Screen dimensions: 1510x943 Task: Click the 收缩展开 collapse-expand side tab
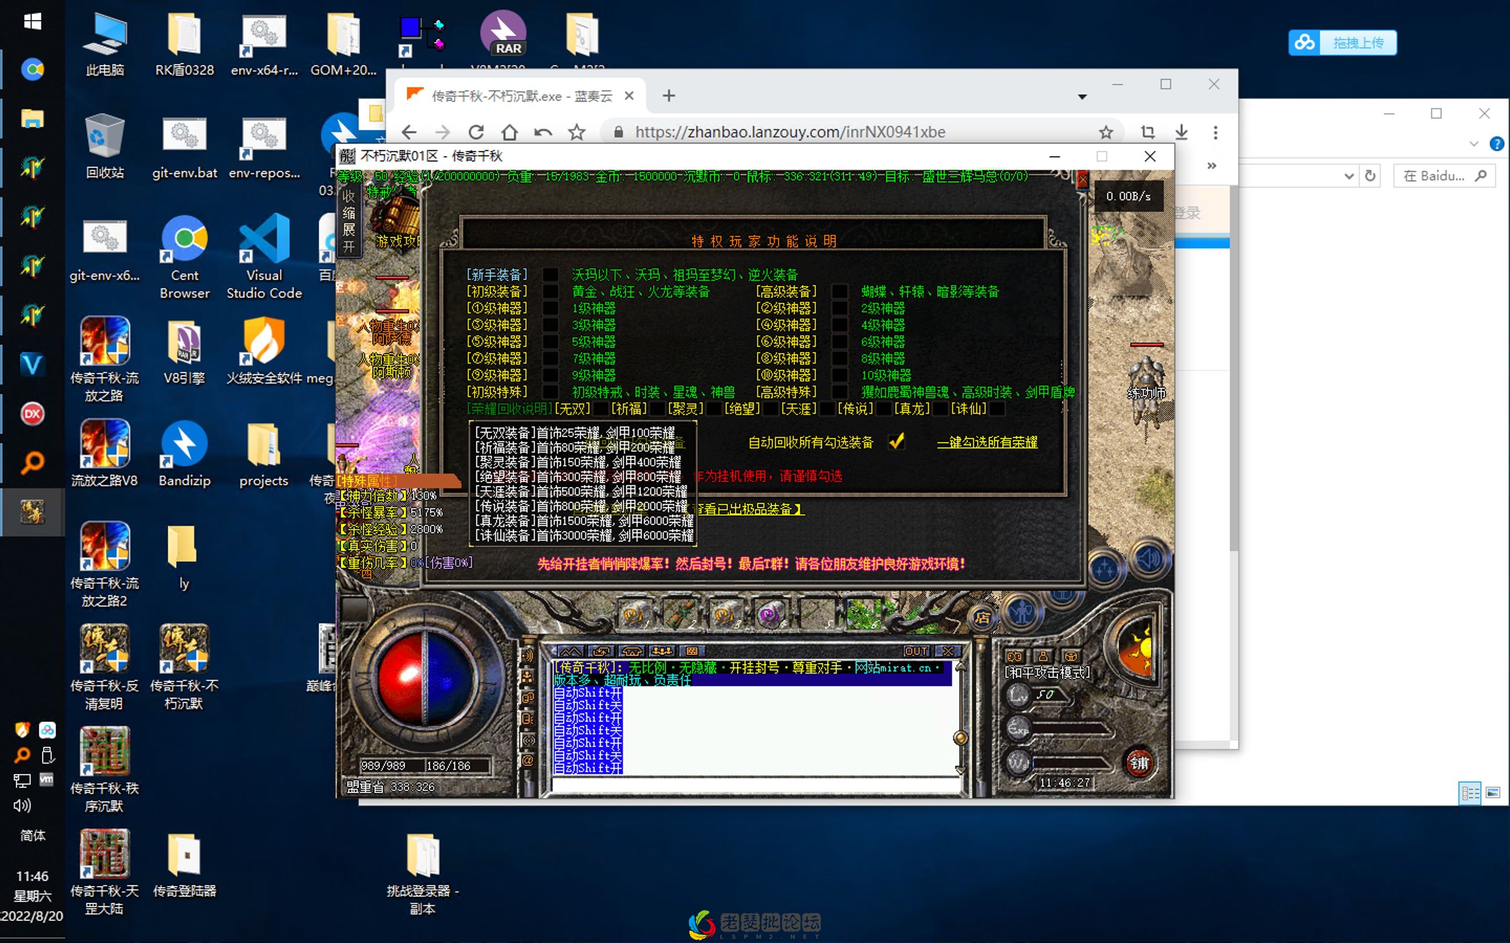pos(348,222)
